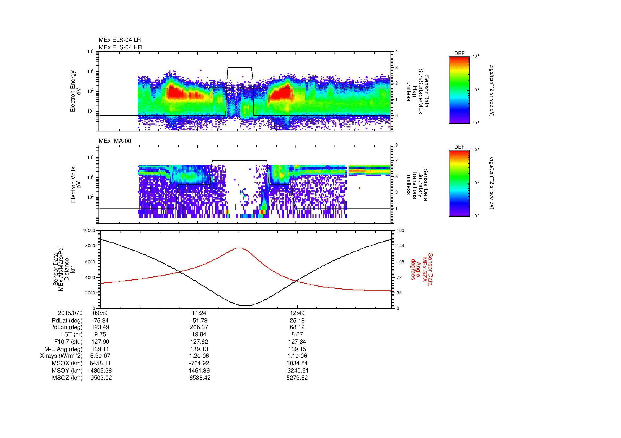This screenshot has height=438, width=621.
Task: Click the PdLat value 25.18
Action: coord(297,321)
